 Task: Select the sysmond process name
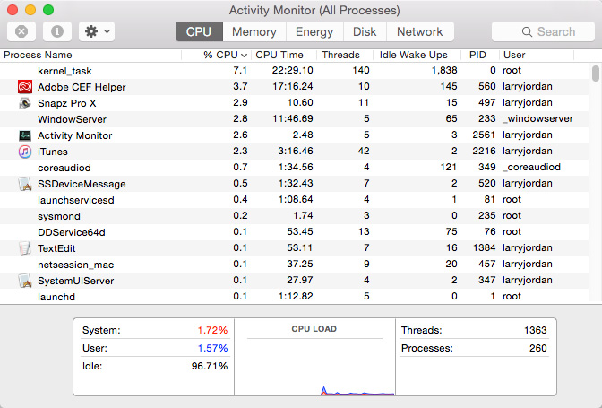(x=59, y=216)
